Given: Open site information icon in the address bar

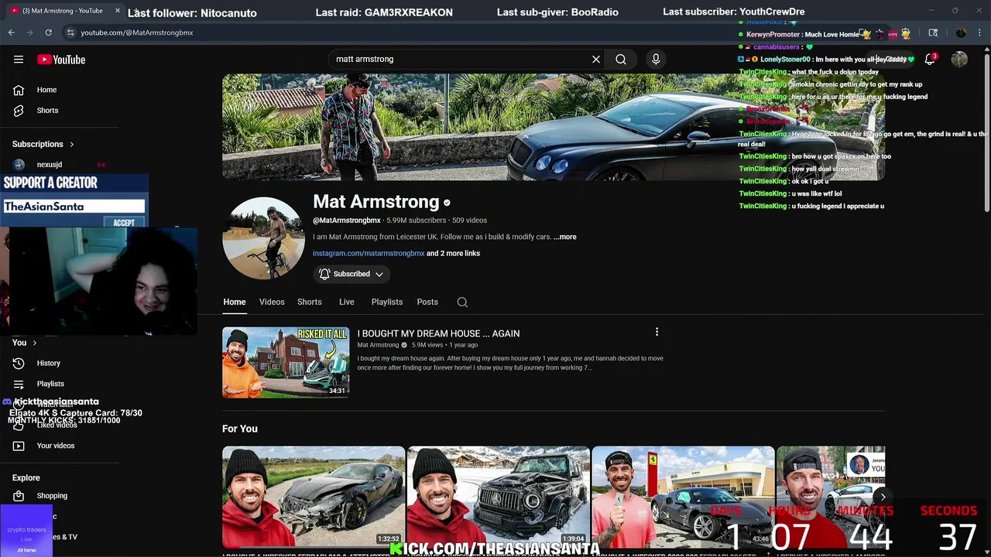Looking at the screenshot, I should point(70,32).
